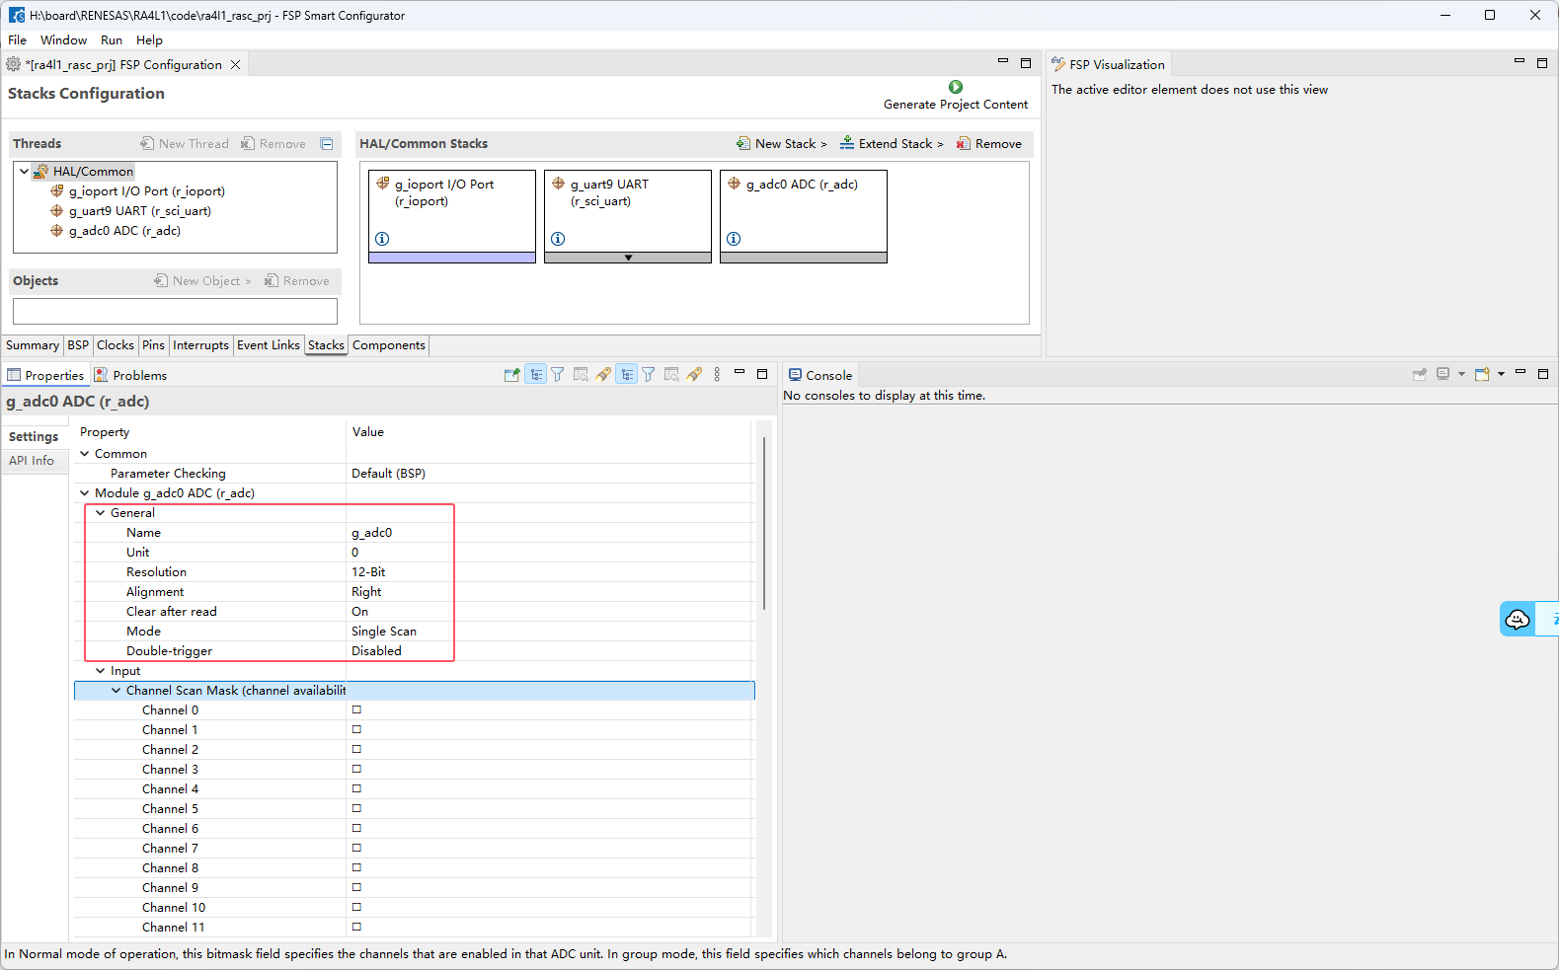Switch to the Clocks tab
The image size is (1559, 970).
click(x=115, y=345)
